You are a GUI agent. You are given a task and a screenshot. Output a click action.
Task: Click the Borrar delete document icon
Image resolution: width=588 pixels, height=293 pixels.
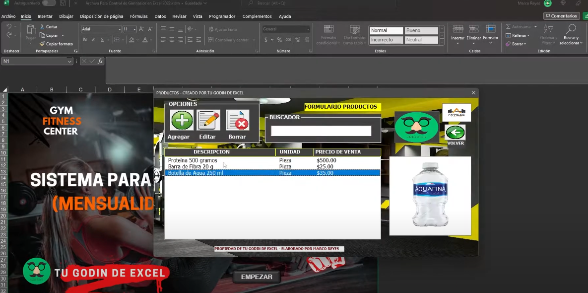point(237,120)
